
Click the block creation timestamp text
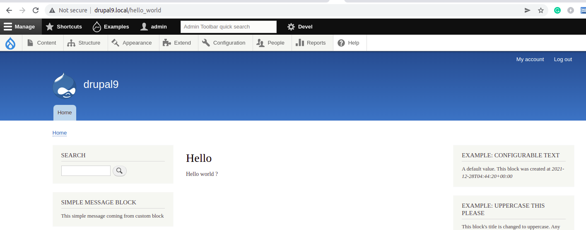[513, 173]
